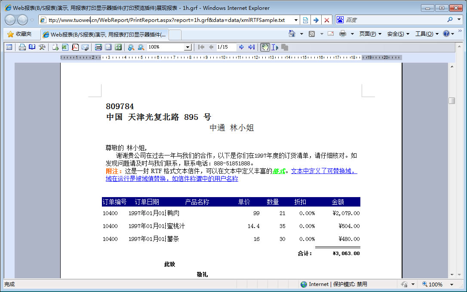Image resolution: width=467 pixels, height=292 pixels.
Task: Toggle the text selection cursor tool
Action: 275,47
